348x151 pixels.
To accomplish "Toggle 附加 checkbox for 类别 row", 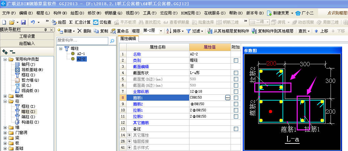I will tap(236, 60).
